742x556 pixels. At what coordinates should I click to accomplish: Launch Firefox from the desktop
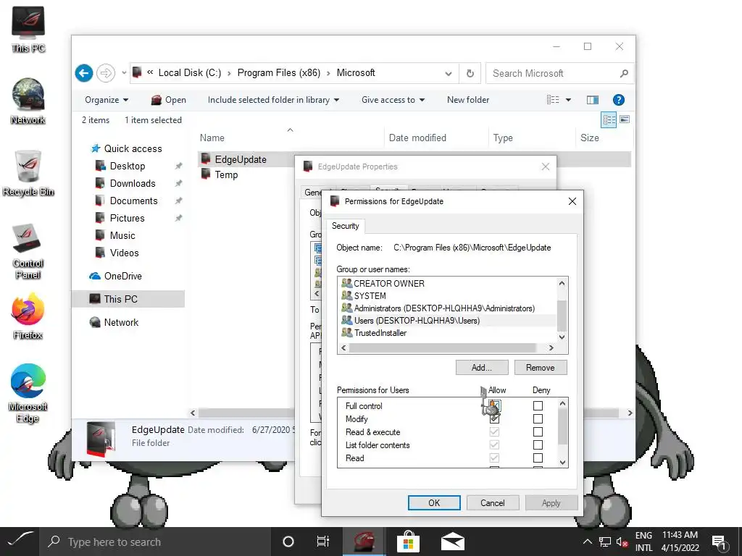[x=28, y=316]
